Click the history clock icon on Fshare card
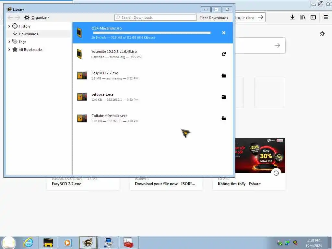 click(x=276, y=173)
